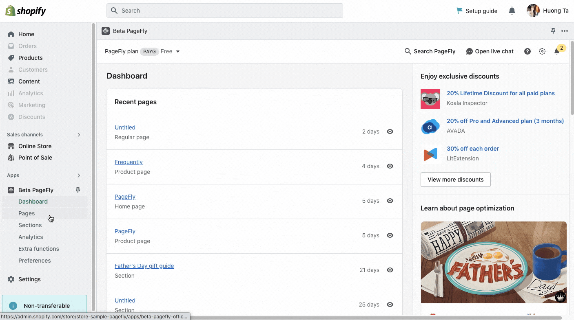Image resolution: width=574 pixels, height=320 pixels.
Task: Unpin Beta PageFly in the sidebar
Action: click(78, 190)
